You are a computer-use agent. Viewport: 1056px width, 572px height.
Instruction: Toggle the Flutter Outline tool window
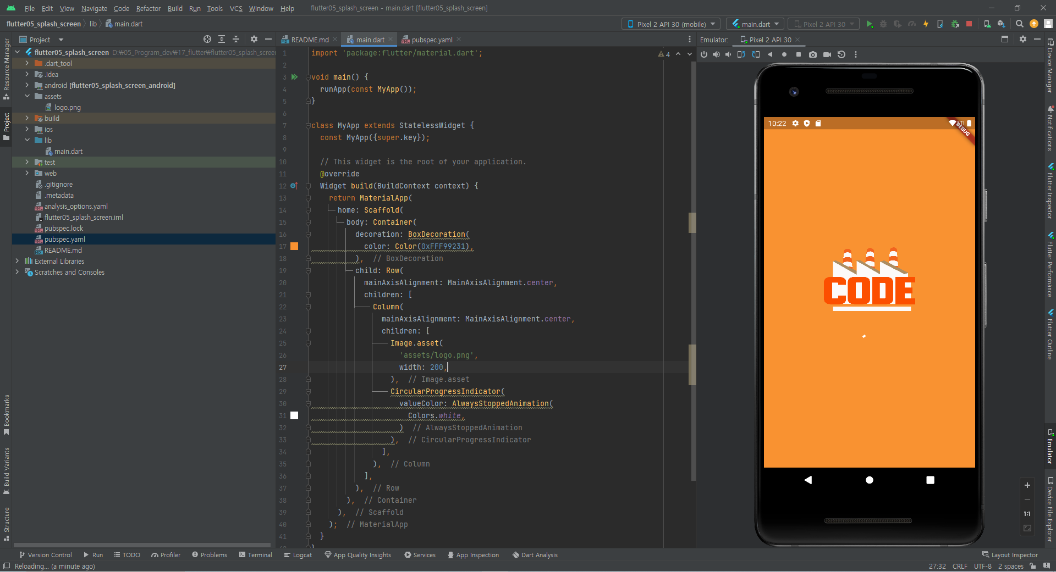1050,334
